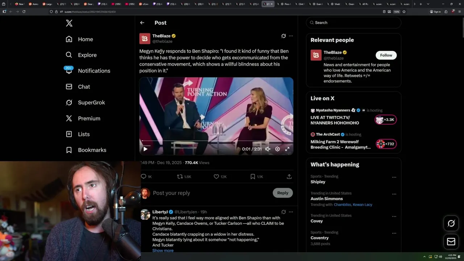Open Covey trending topic
The height and width of the screenshot is (261, 464).
point(316,221)
